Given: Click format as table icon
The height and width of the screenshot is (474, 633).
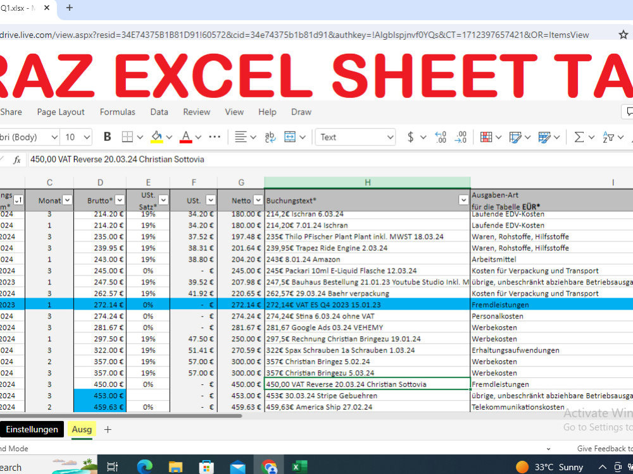Looking at the screenshot, I should click(515, 137).
